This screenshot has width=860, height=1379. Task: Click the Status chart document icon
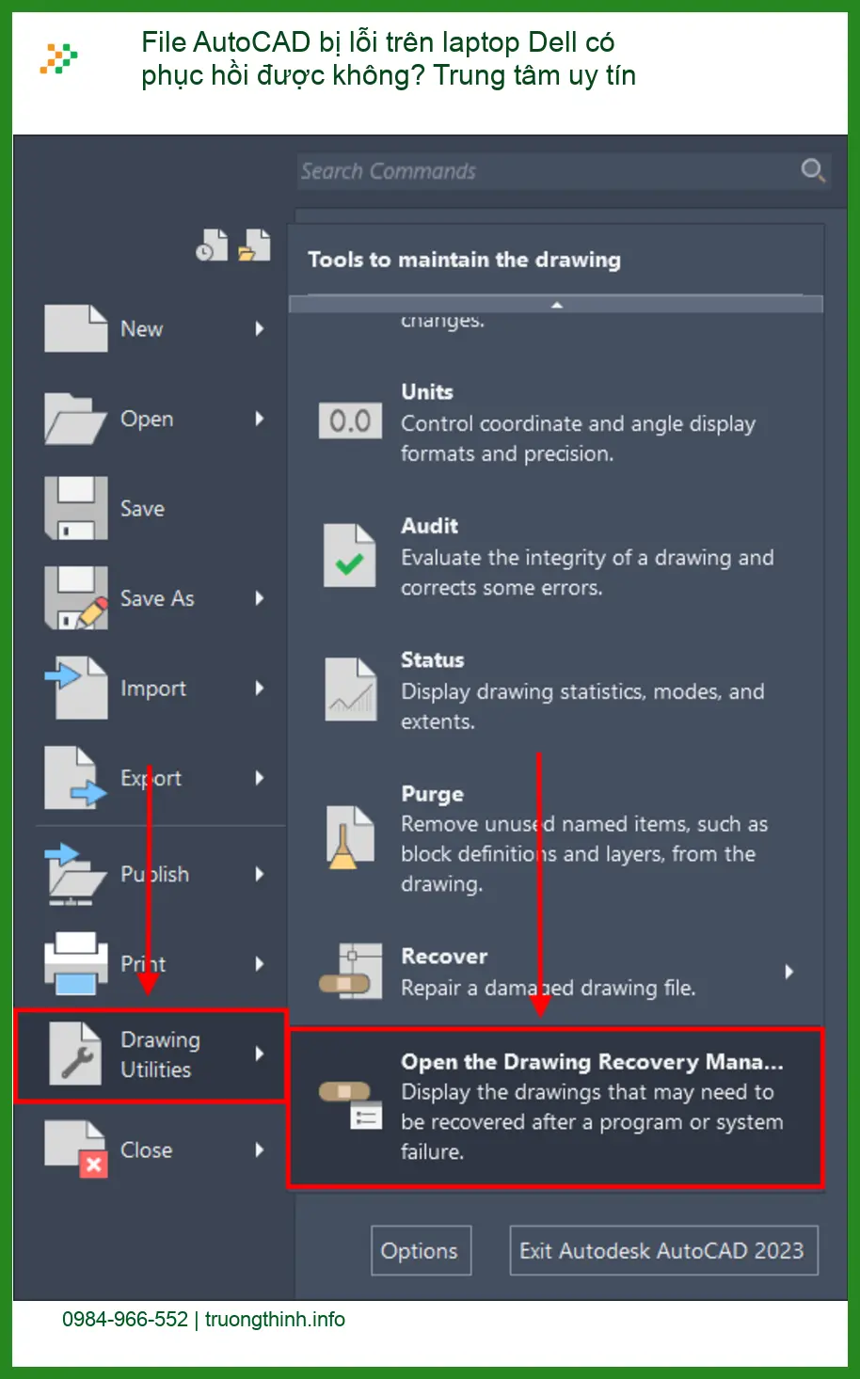click(x=350, y=689)
